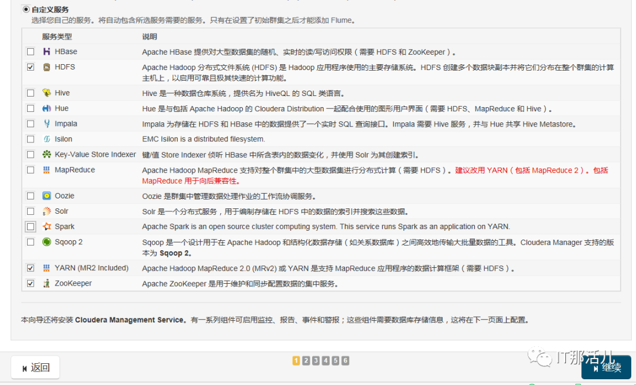The height and width of the screenshot is (385, 636).
Task: Check the Isilon checkbox
Action: tap(31, 139)
